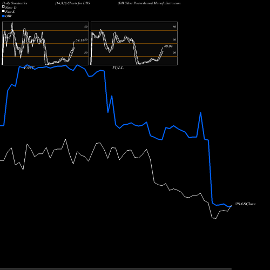
Task: Click the 49.04 value in FULL chart
Action: pyautogui.click(x=168, y=46)
